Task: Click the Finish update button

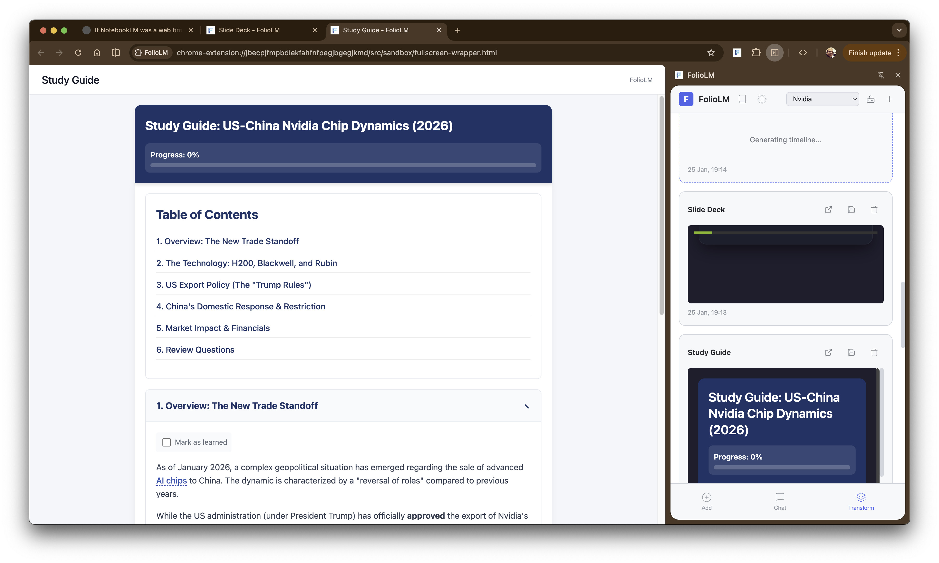Action: coord(870,52)
